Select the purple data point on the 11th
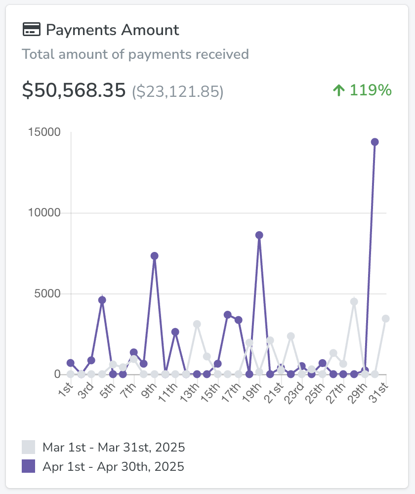Viewport: 415px width, 494px height. click(x=175, y=332)
